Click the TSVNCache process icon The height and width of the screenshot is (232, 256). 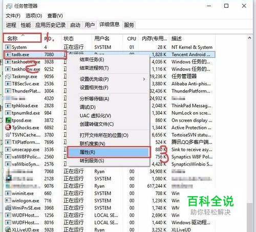(8, 135)
